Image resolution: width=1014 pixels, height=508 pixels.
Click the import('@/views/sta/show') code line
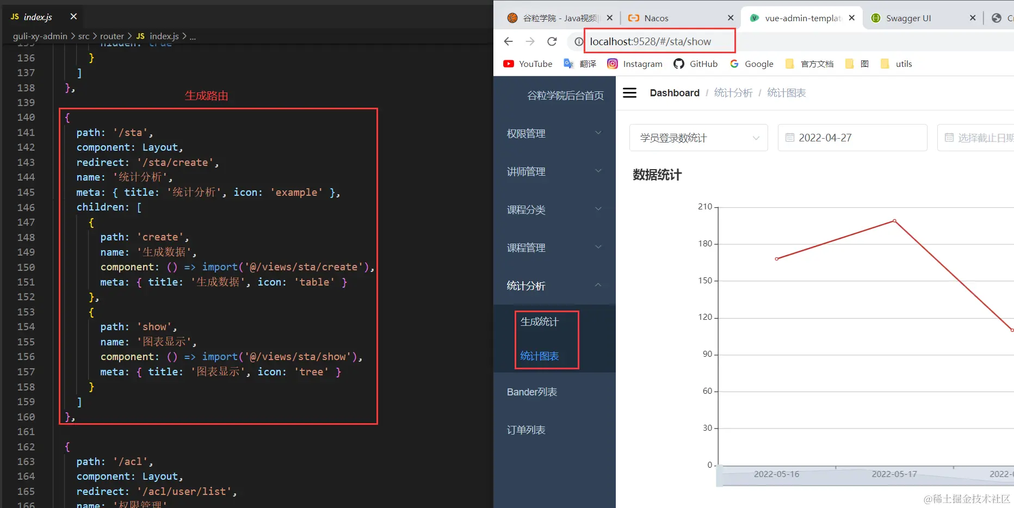(x=231, y=357)
